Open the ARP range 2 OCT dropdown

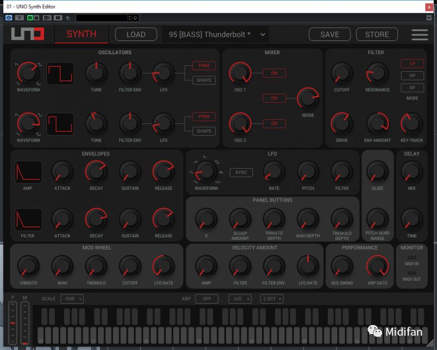pyautogui.click(x=272, y=299)
